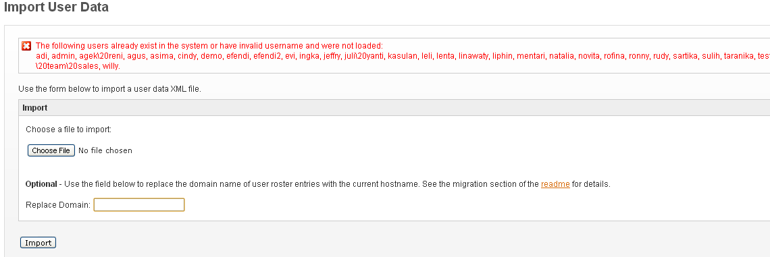Viewport: 770px width, 257px height.
Task: Click the 'Replace Domain:' field label
Action: 58,205
